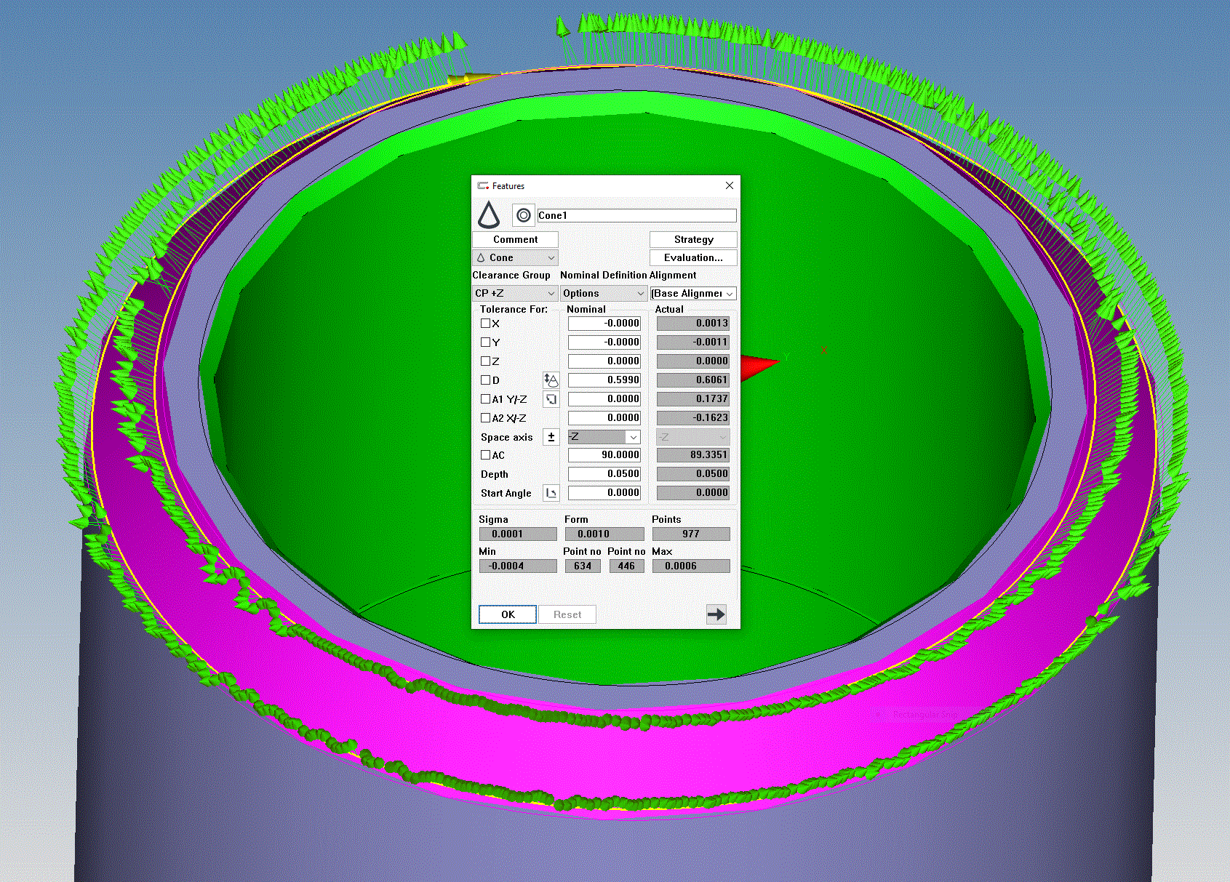The height and width of the screenshot is (882, 1230).
Task: Open the Cone feature type dropdown
Action: [515, 258]
